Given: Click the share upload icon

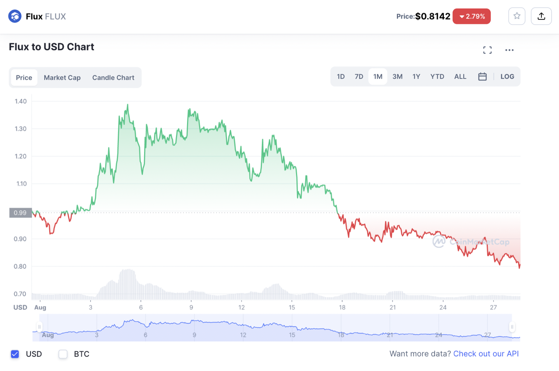Looking at the screenshot, I should coord(541,16).
